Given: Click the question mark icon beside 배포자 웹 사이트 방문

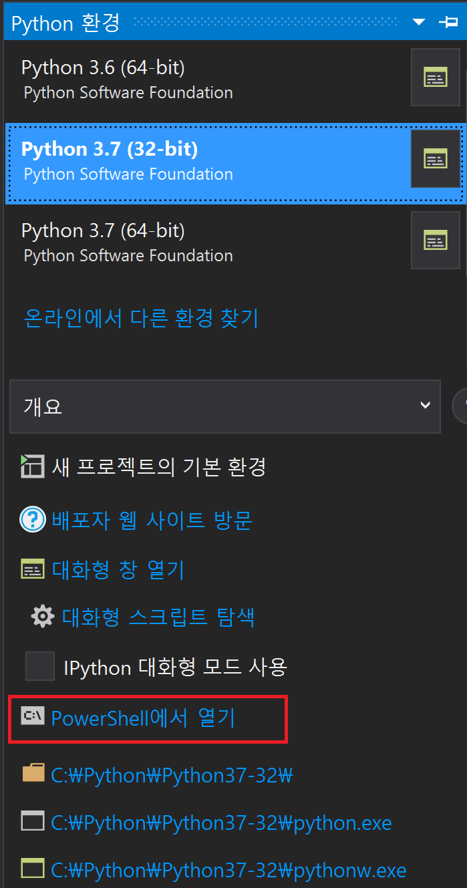Looking at the screenshot, I should (x=31, y=519).
